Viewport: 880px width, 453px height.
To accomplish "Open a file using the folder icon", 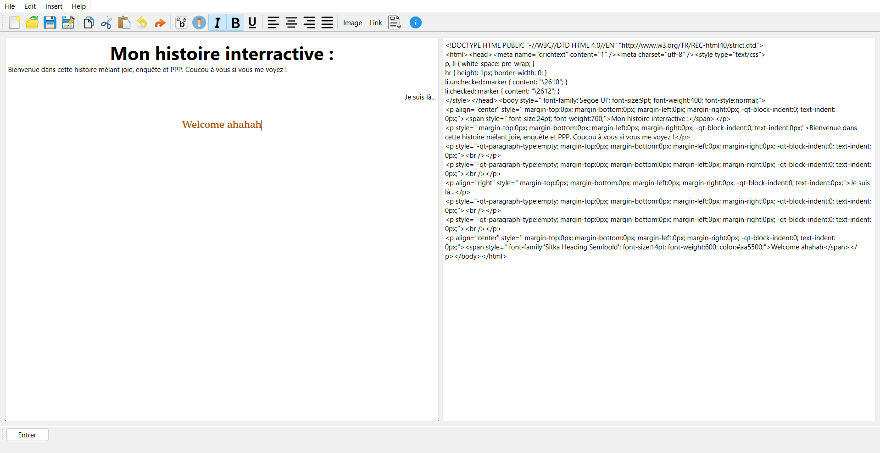I will point(32,22).
